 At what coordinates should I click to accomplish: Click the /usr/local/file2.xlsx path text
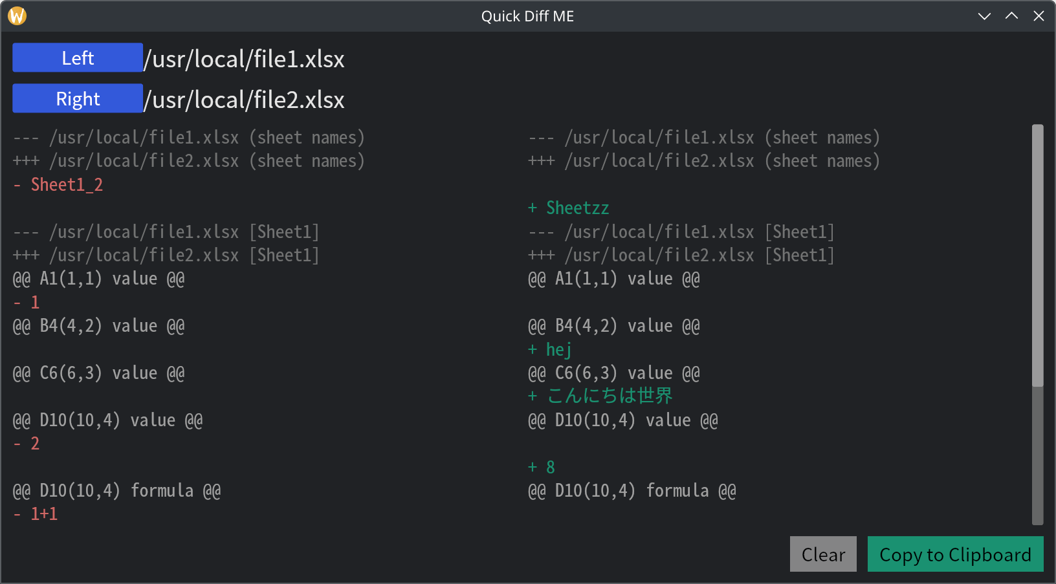pyautogui.click(x=245, y=100)
